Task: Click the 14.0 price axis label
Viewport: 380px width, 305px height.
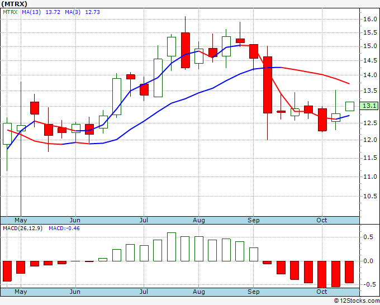Action: [x=370, y=75]
